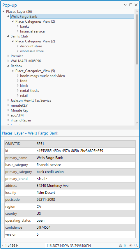
Task: Go to previous feature arrow
Action: tap(3, 246)
